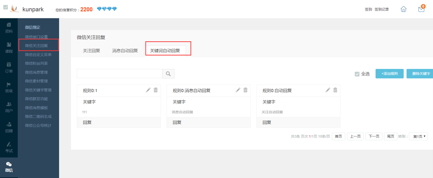This screenshot has width=433, height=178.
Task: Click credit score value 2200
Action: (x=86, y=10)
